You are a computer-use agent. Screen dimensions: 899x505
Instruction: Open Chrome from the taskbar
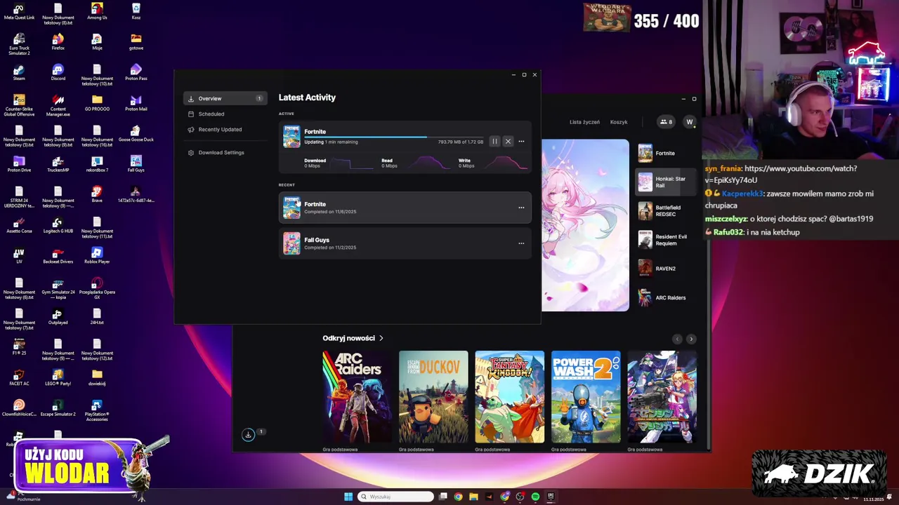pyautogui.click(x=459, y=497)
